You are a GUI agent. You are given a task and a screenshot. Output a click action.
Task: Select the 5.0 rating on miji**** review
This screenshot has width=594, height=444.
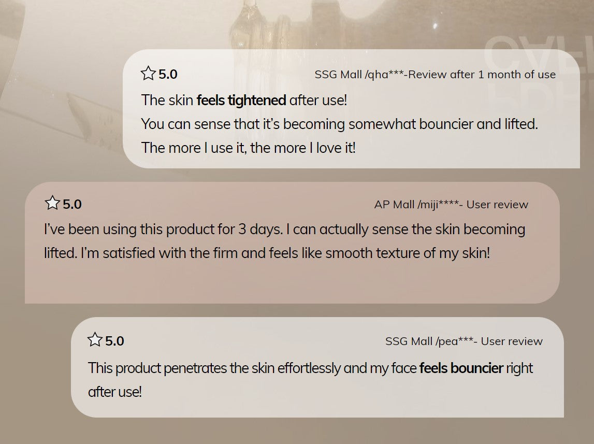(72, 205)
